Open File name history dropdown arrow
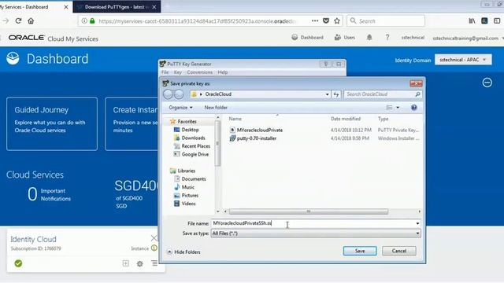 tap(417, 223)
